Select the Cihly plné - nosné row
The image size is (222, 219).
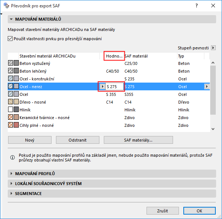pyautogui.click(x=109, y=125)
